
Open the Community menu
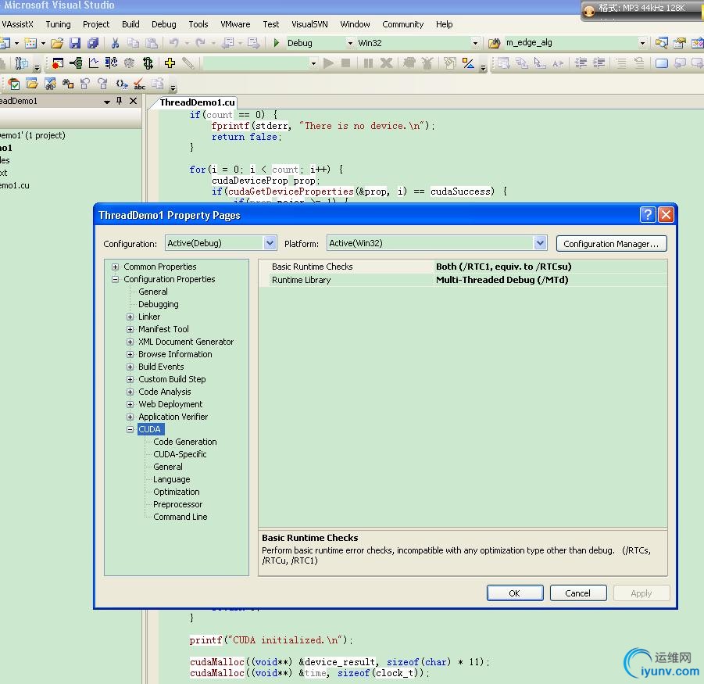tap(402, 24)
